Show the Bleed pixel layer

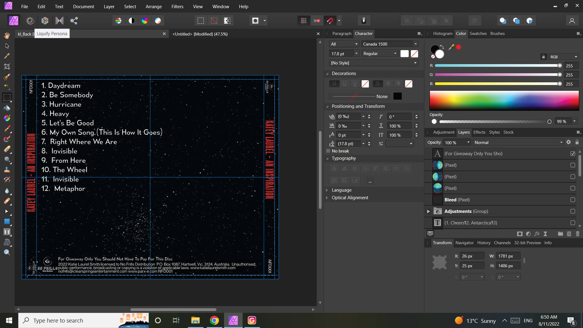(x=573, y=200)
